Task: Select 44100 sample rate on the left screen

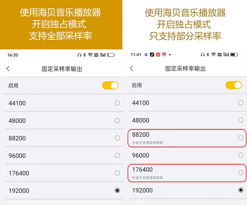Action: (x=117, y=103)
